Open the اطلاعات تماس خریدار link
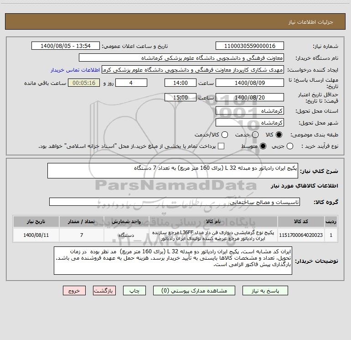The image size is (351, 340). tap(75, 70)
